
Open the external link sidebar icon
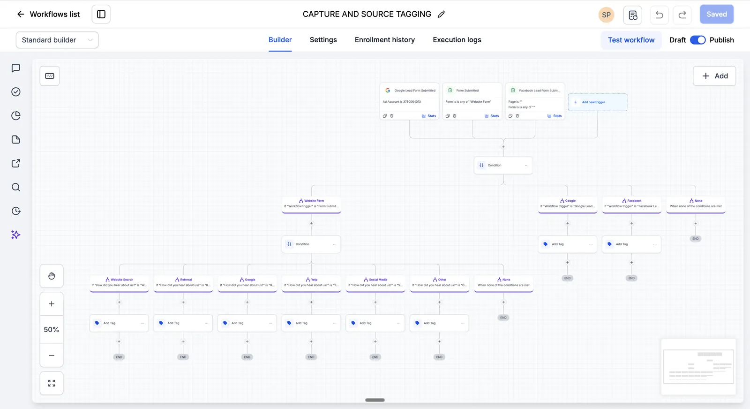[16, 163]
